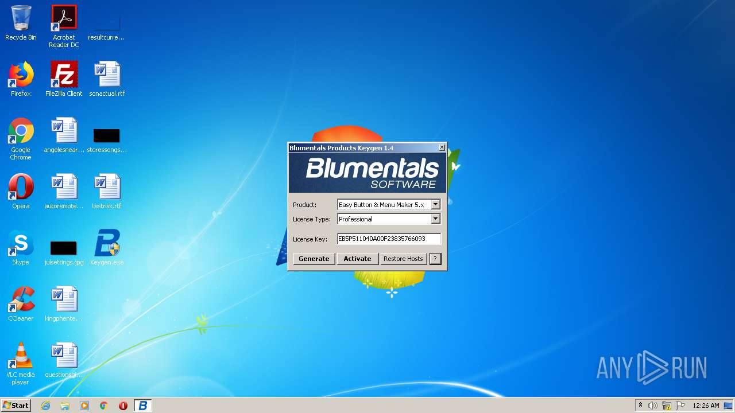The image size is (735, 413).
Task: Click the Activate button
Action: pos(357,259)
